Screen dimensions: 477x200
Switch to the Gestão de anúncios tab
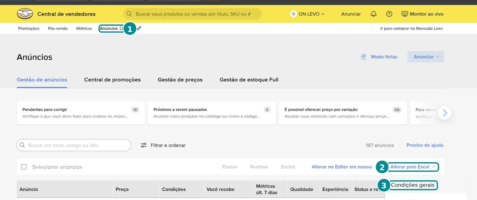click(x=42, y=80)
